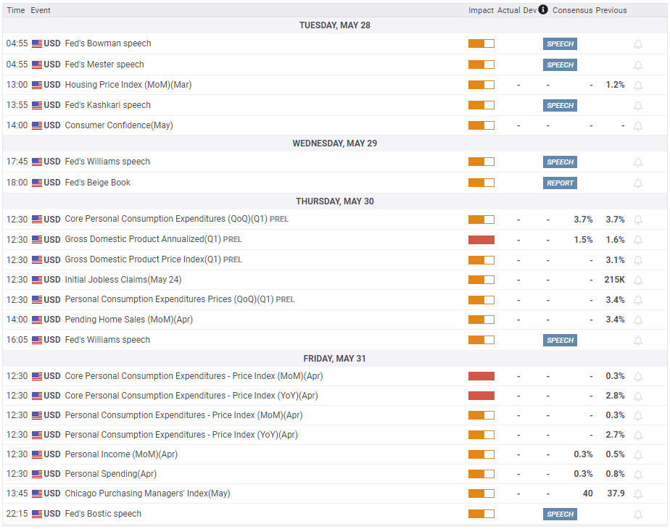Screen dimensions: 670x529
Task: Click bell for Chicago Purchasing Managers' Index
Action: 638,494
